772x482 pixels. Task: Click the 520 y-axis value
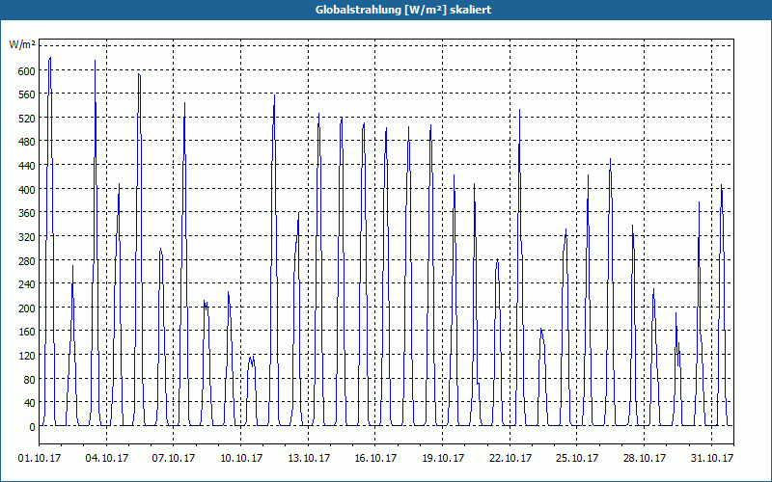coord(26,119)
